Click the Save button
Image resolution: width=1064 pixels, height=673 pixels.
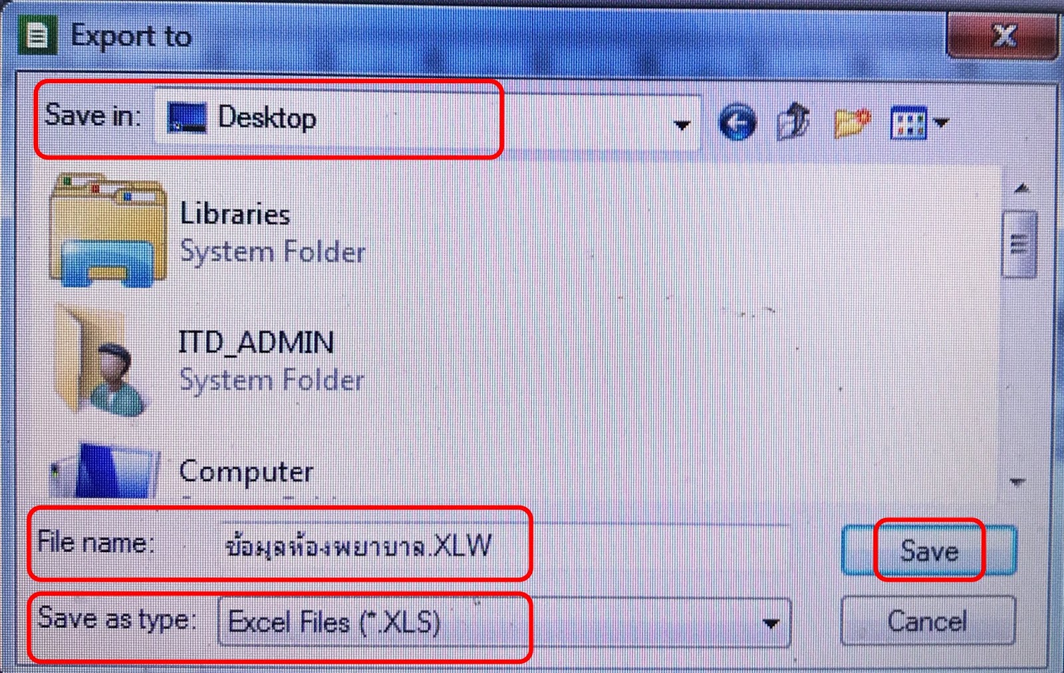click(928, 551)
